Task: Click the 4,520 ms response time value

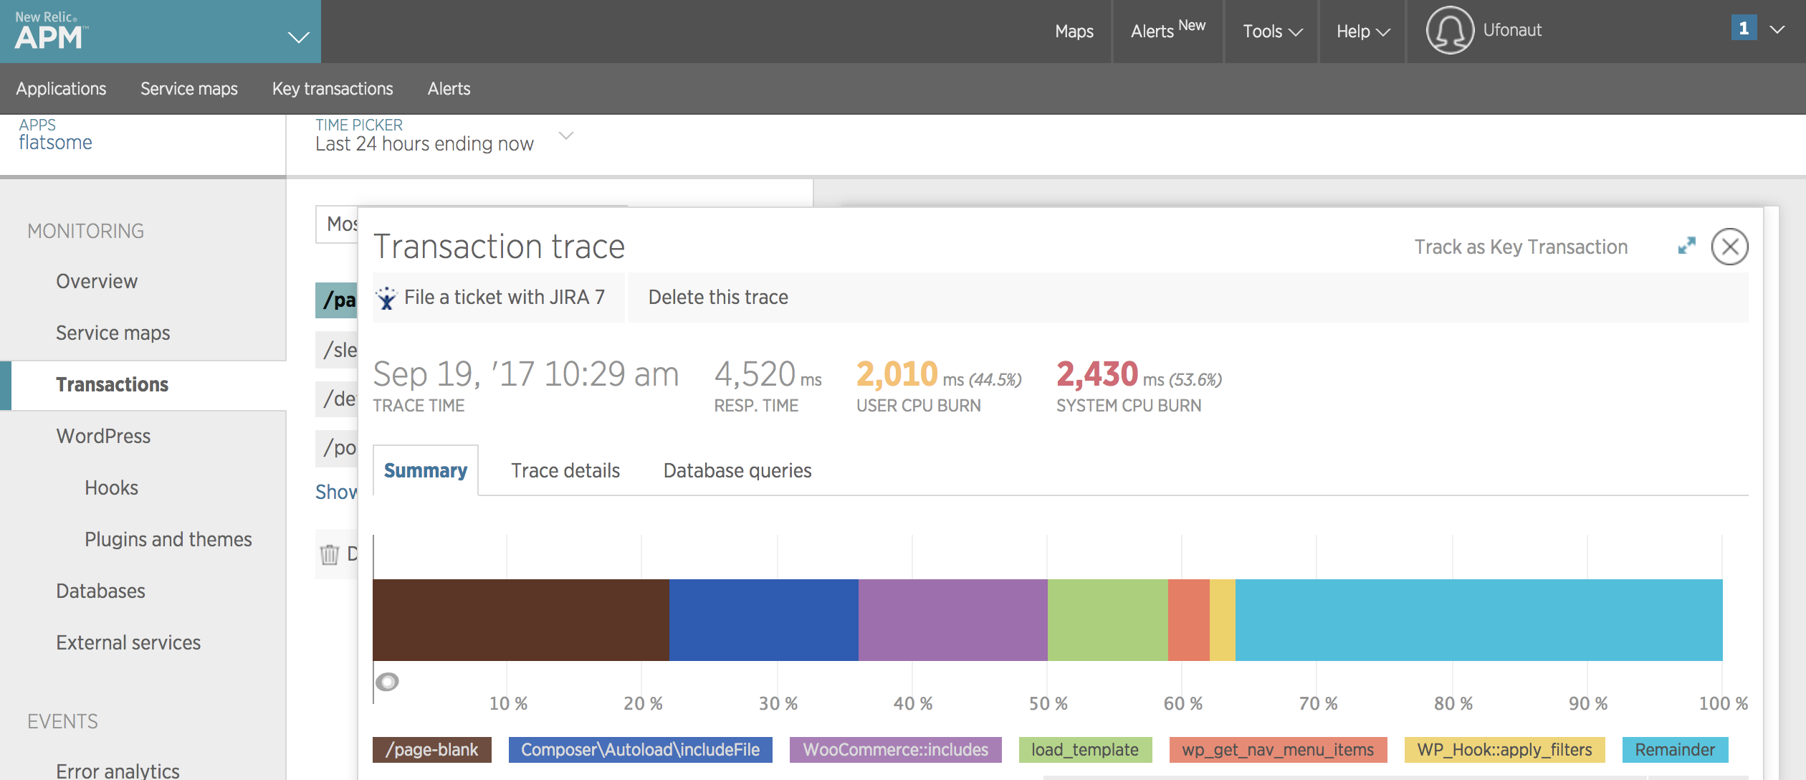Action: [768, 374]
